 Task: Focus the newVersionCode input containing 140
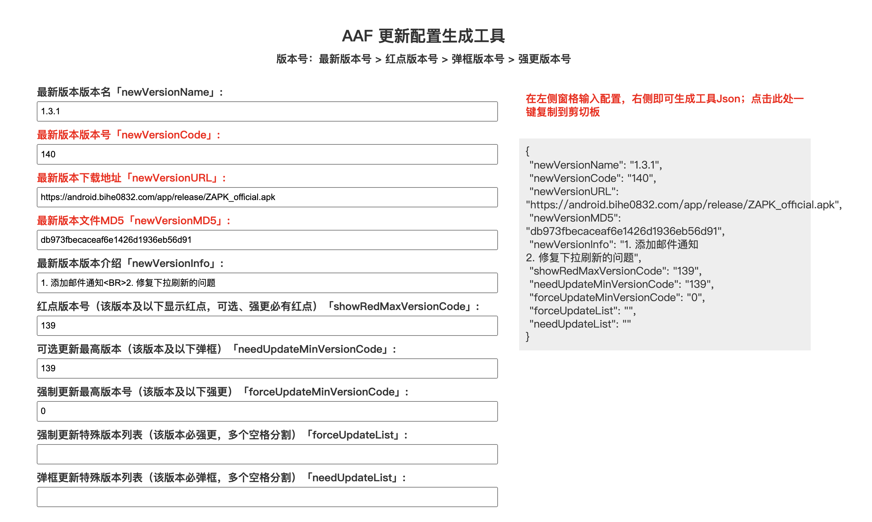click(267, 154)
